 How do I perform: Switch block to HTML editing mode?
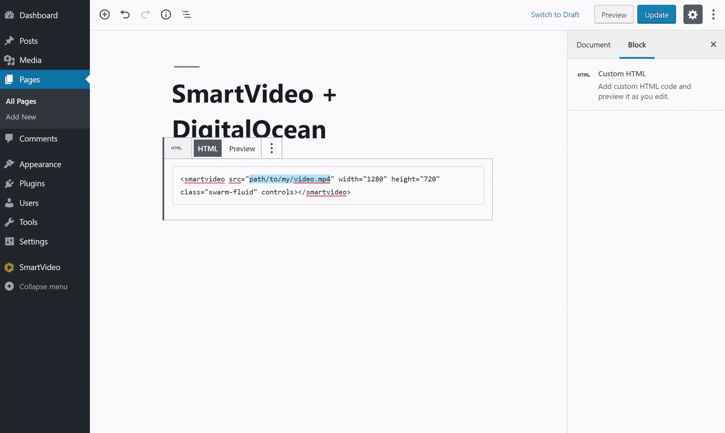click(208, 148)
